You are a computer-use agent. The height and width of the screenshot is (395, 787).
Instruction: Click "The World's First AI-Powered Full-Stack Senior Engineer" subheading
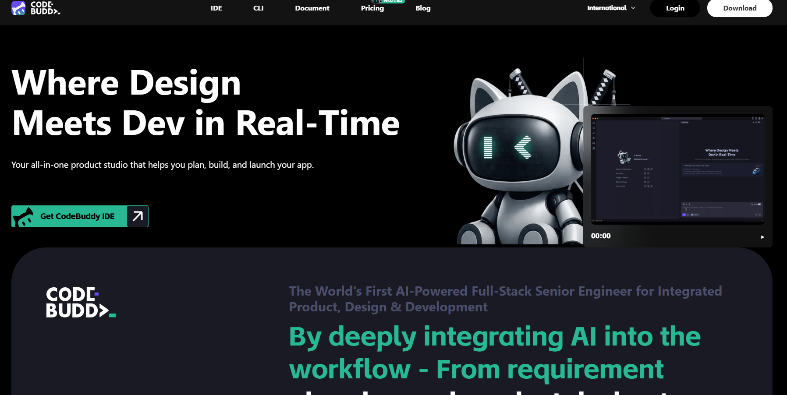[505, 299]
